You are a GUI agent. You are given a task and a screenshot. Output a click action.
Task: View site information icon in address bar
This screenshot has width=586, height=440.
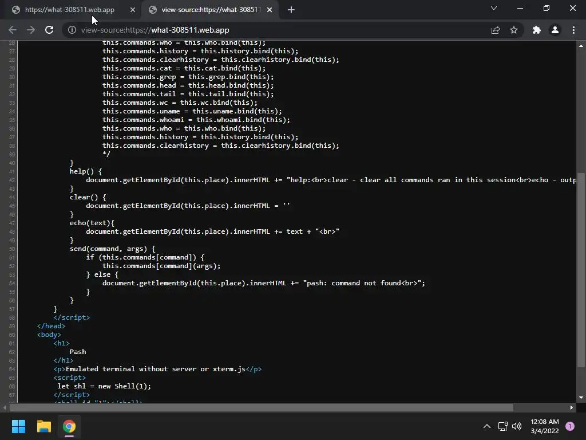coord(72,30)
